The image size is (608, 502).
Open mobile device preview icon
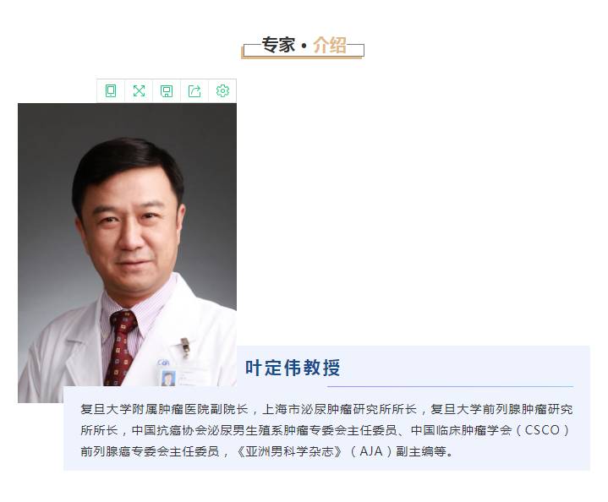(x=111, y=90)
